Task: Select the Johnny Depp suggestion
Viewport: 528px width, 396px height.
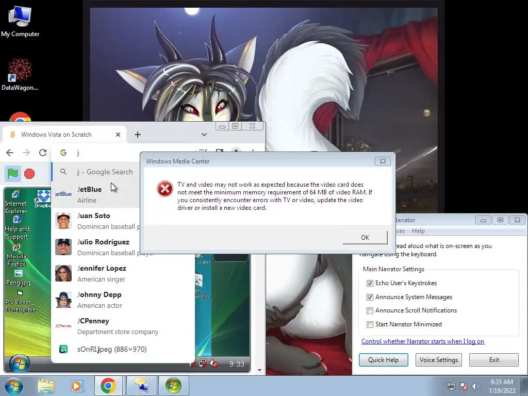Action: point(123,300)
